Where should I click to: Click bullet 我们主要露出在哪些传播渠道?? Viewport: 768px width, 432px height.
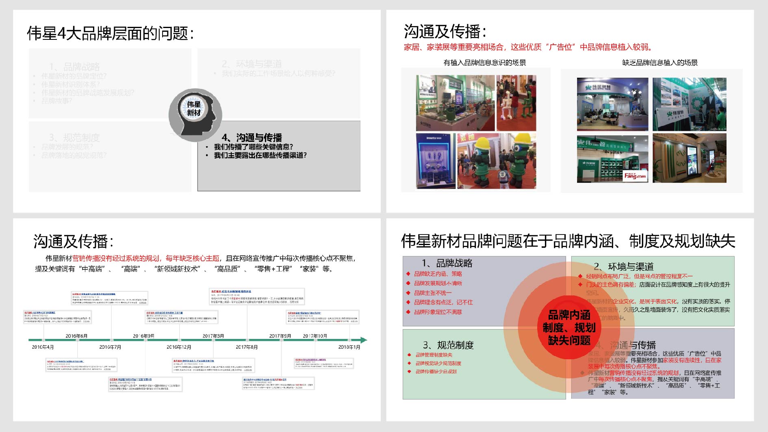260,155
